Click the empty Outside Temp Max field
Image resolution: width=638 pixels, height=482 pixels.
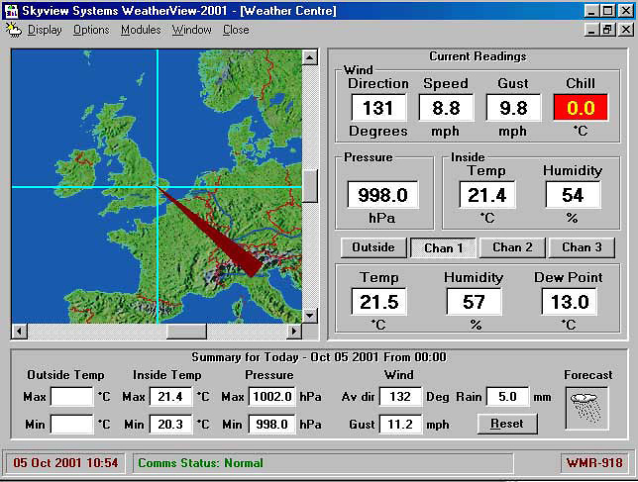[72, 397]
